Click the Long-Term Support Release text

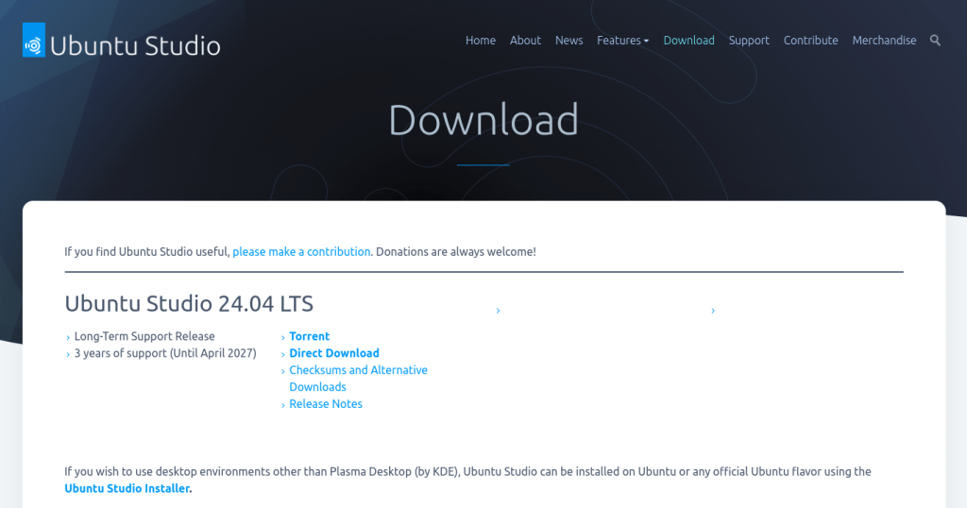(x=144, y=336)
